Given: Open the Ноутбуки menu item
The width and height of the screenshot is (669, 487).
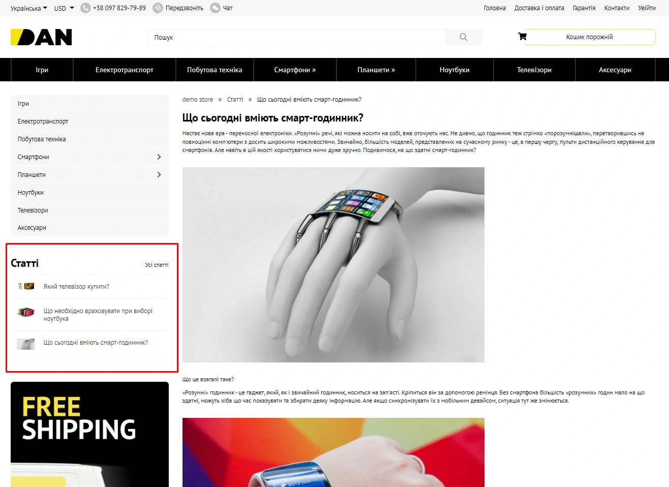Looking at the screenshot, I should pyautogui.click(x=454, y=70).
